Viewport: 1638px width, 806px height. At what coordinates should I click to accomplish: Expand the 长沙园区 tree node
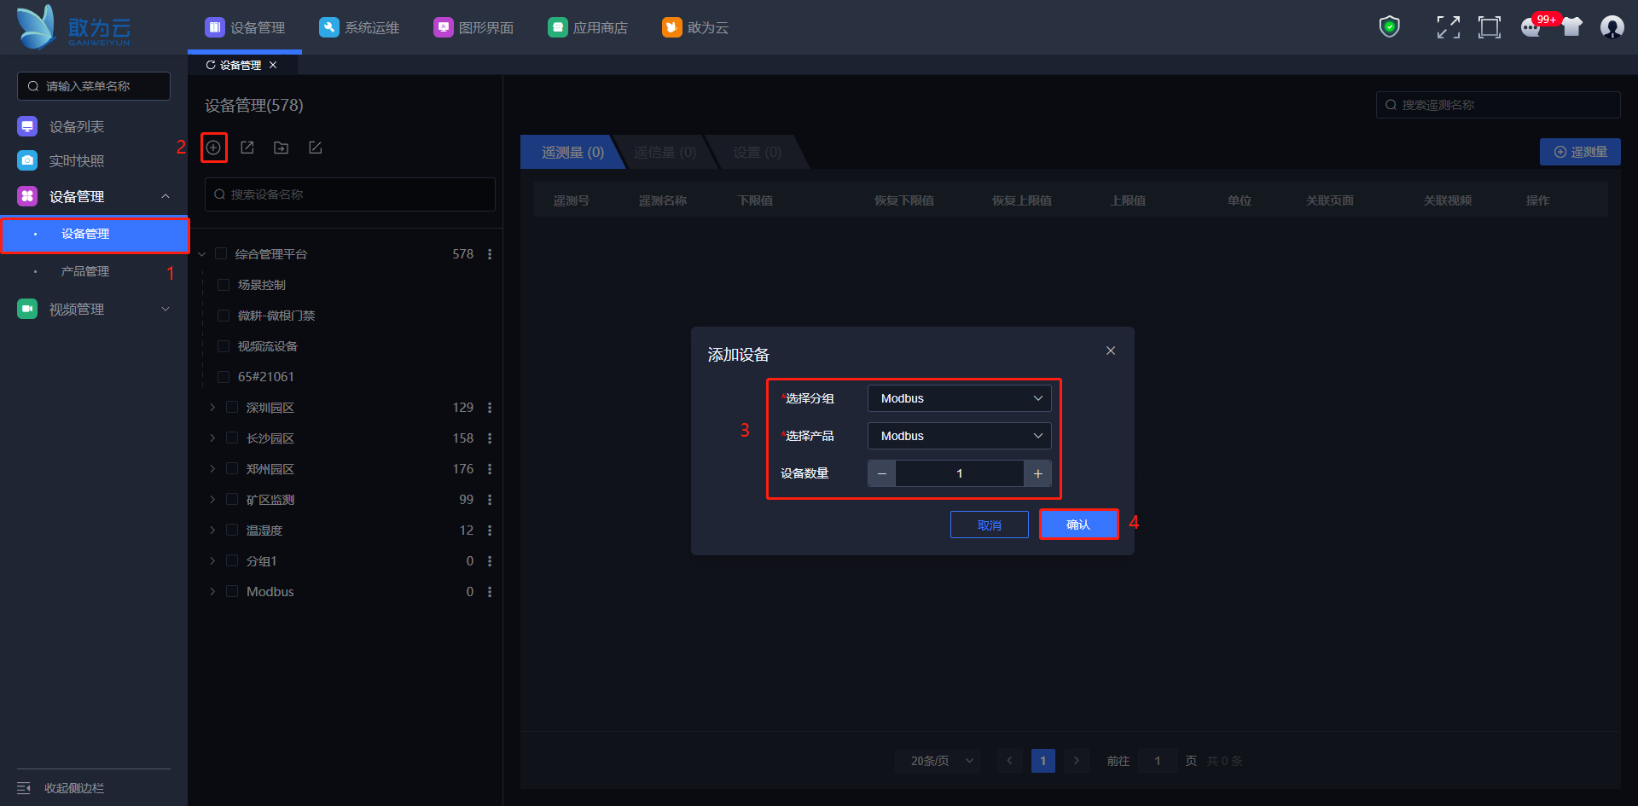[212, 438]
